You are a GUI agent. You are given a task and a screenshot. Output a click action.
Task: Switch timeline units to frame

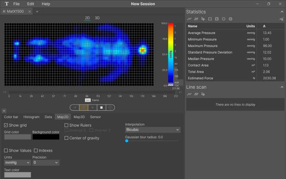95,100
